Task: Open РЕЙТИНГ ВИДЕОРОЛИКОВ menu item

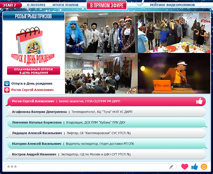Action: [172, 5]
